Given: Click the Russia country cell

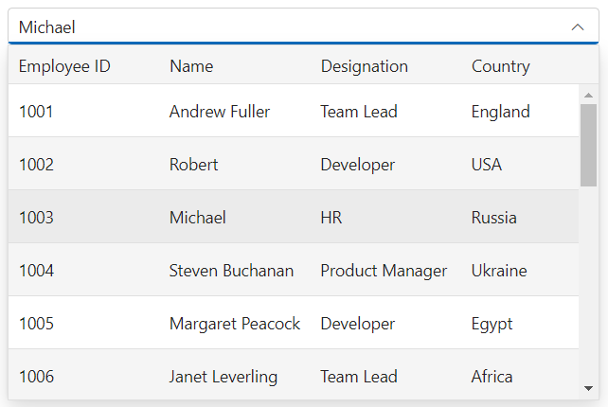Looking at the screenshot, I should (494, 218).
